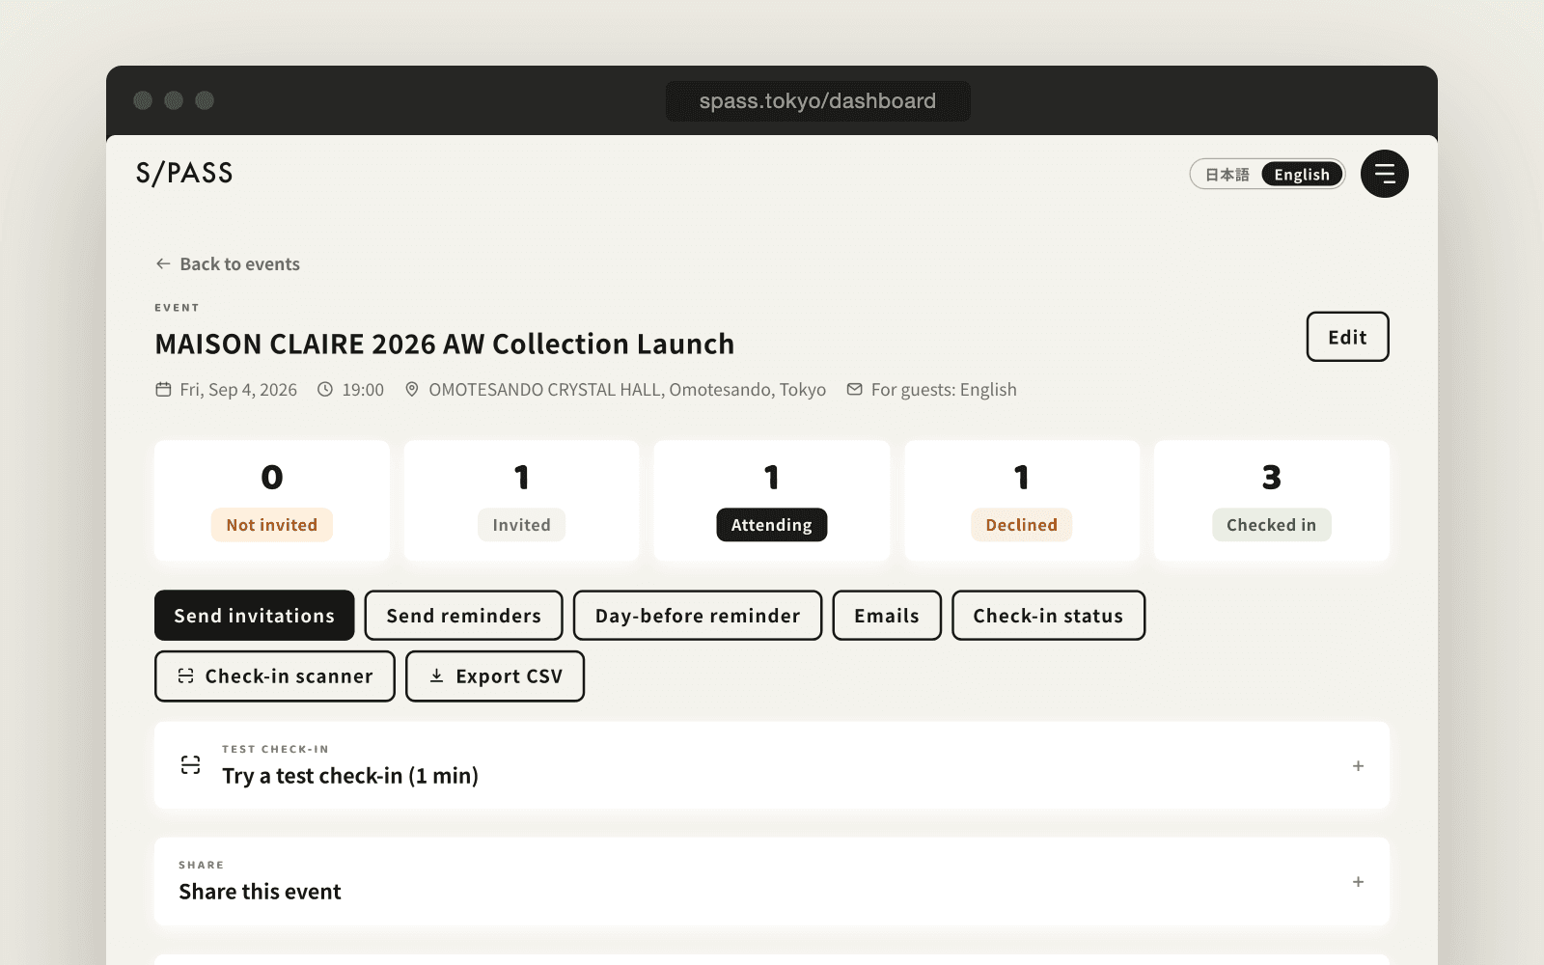1544x965 pixels.
Task: Open Check-in status
Action: click(x=1048, y=616)
